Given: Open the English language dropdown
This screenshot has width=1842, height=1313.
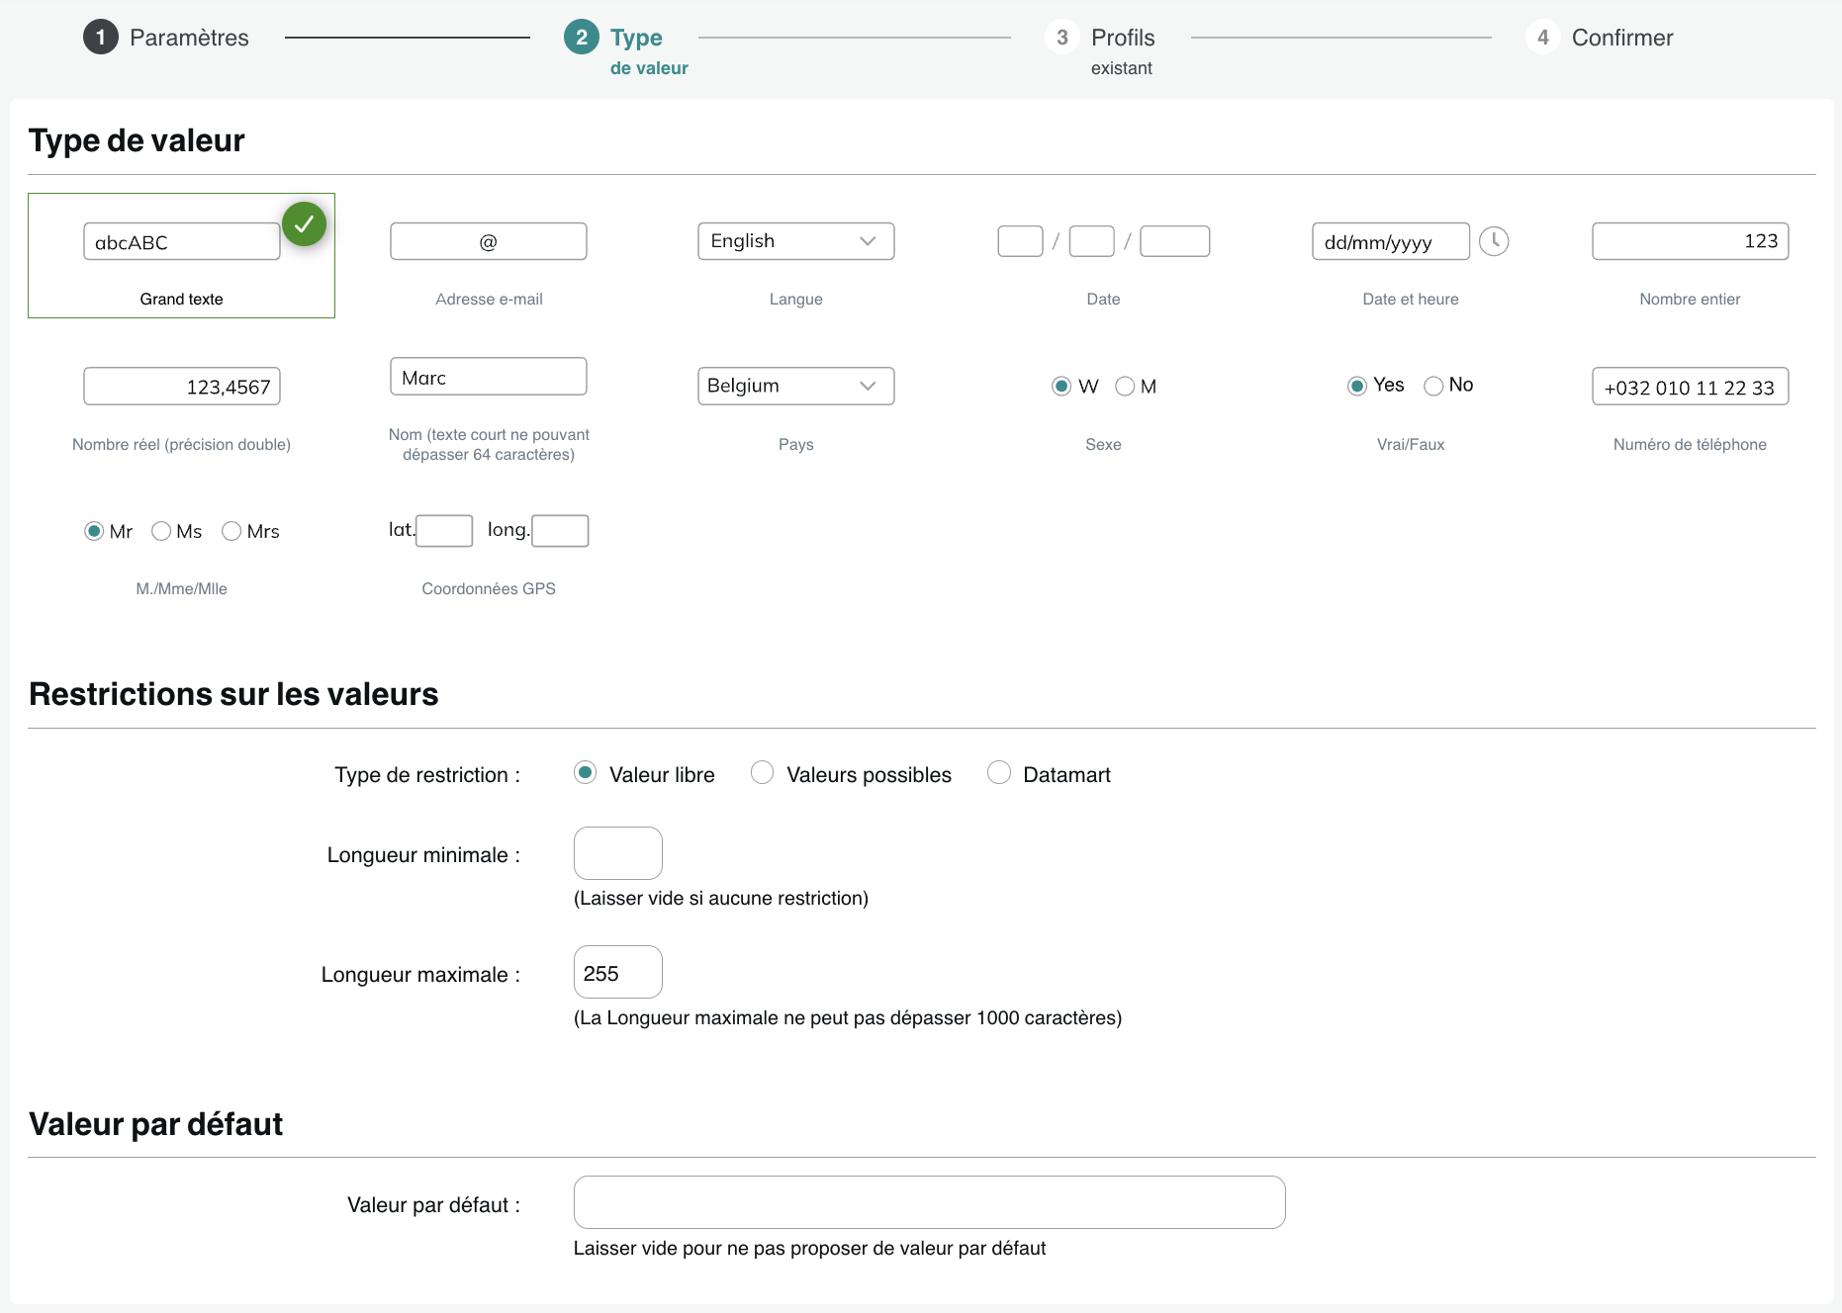Looking at the screenshot, I should click(795, 241).
